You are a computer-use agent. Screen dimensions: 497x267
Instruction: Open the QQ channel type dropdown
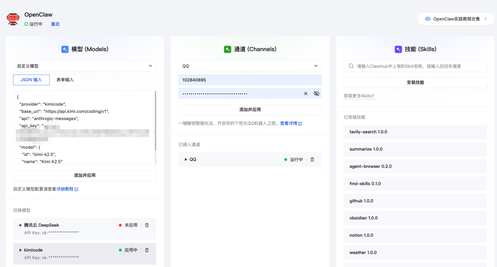point(250,66)
